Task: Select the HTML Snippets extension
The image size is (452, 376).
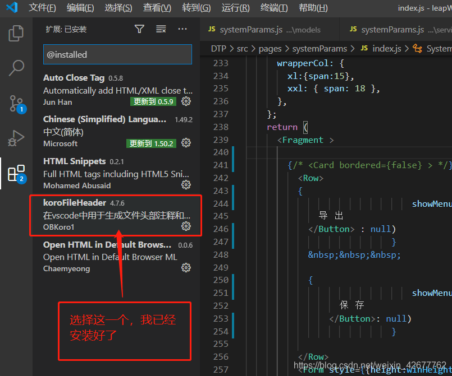Action: click(x=117, y=173)
